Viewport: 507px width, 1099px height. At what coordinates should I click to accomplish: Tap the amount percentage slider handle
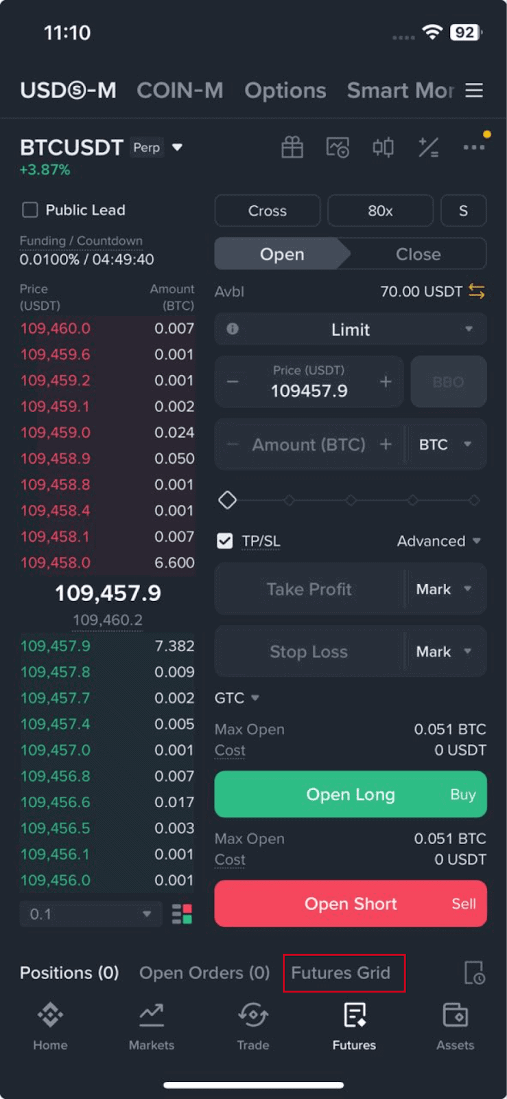[228, 500]
